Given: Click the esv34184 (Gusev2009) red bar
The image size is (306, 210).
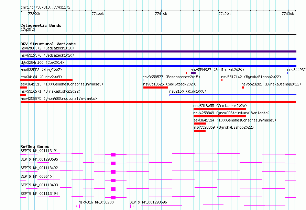Looking at the screenshot, I should (x=46, y=80).
